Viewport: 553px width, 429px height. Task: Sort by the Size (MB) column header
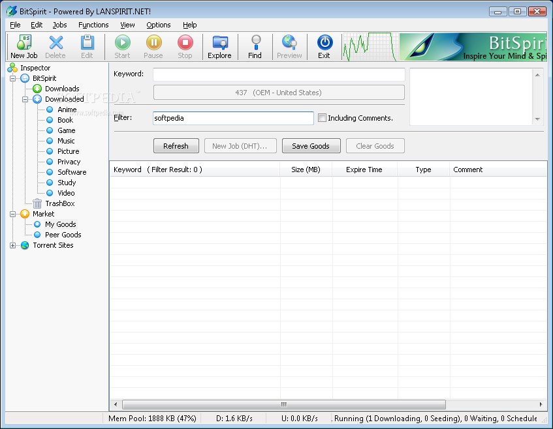[306, 170]
